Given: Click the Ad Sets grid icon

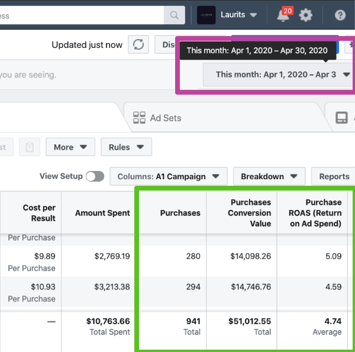Looking at the screenshot, I should click(x=139, y=118).
